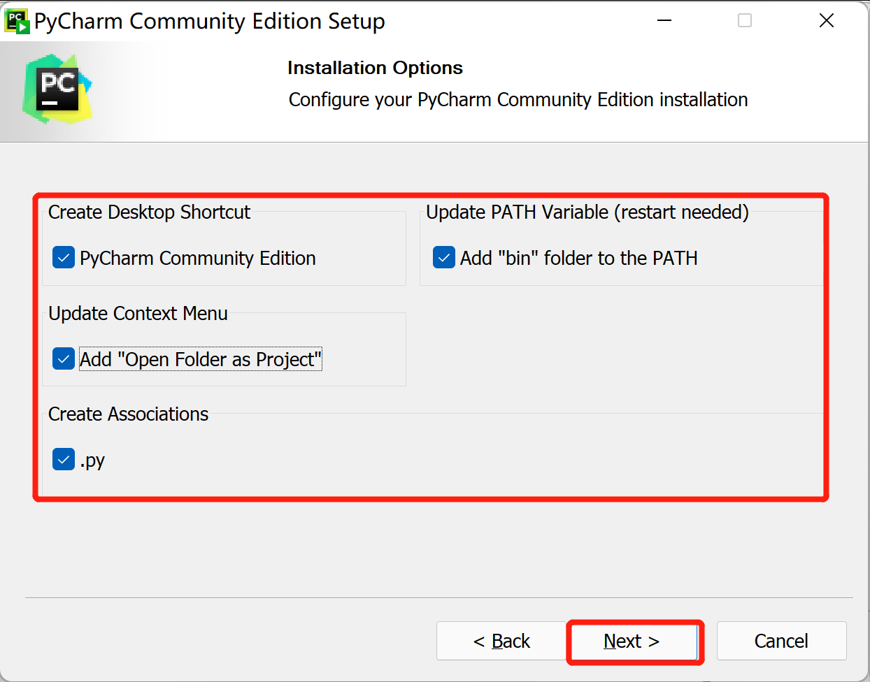Minimize the setup window

(664, 21)
